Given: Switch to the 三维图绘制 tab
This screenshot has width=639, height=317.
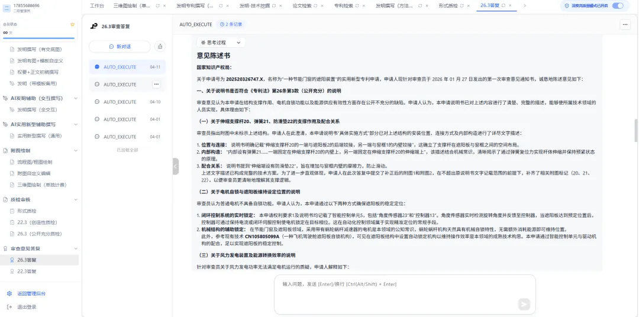Looking at the screenshot, I should click(x=131, y=6).
